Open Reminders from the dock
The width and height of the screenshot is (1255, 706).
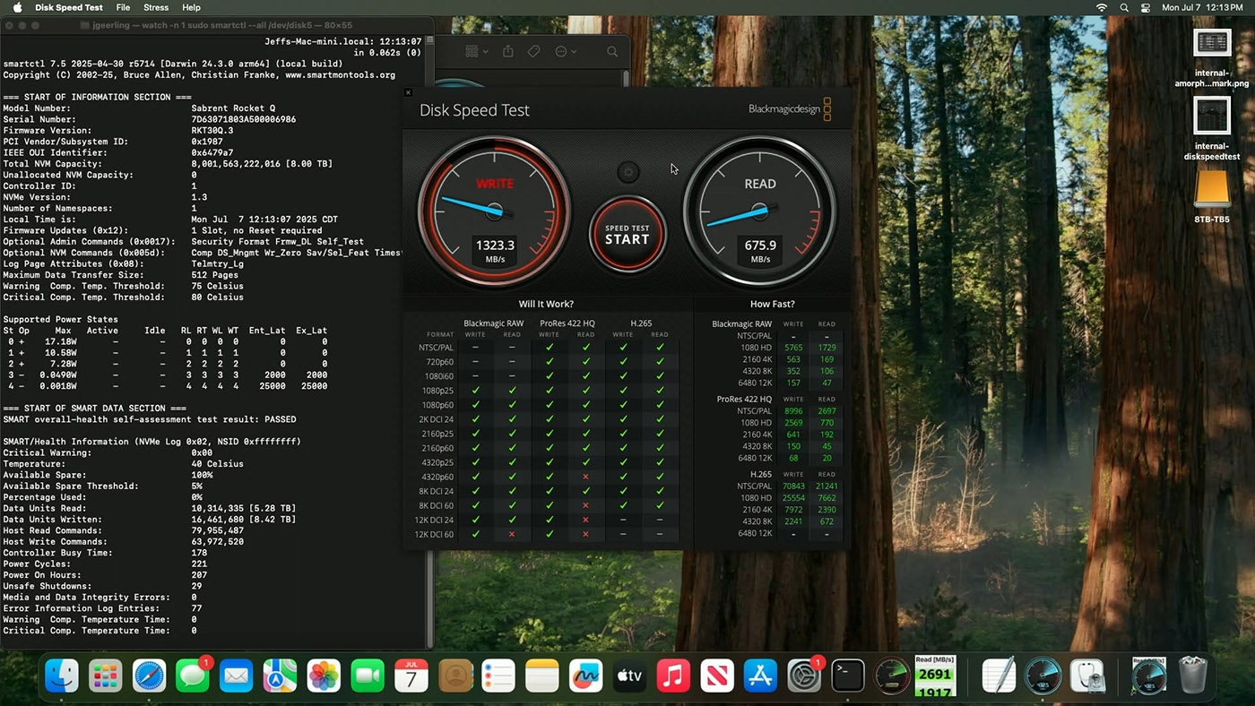498,676
